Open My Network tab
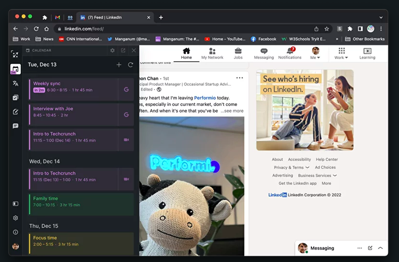Screen dimensions: 399x262 pyautogui.click(x=212, y=54)
